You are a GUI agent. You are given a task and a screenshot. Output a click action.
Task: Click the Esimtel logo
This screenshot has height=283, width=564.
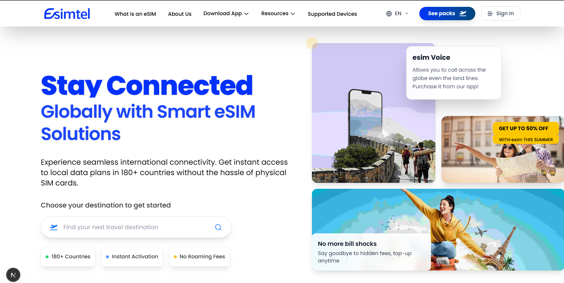(x=67, y=14)
